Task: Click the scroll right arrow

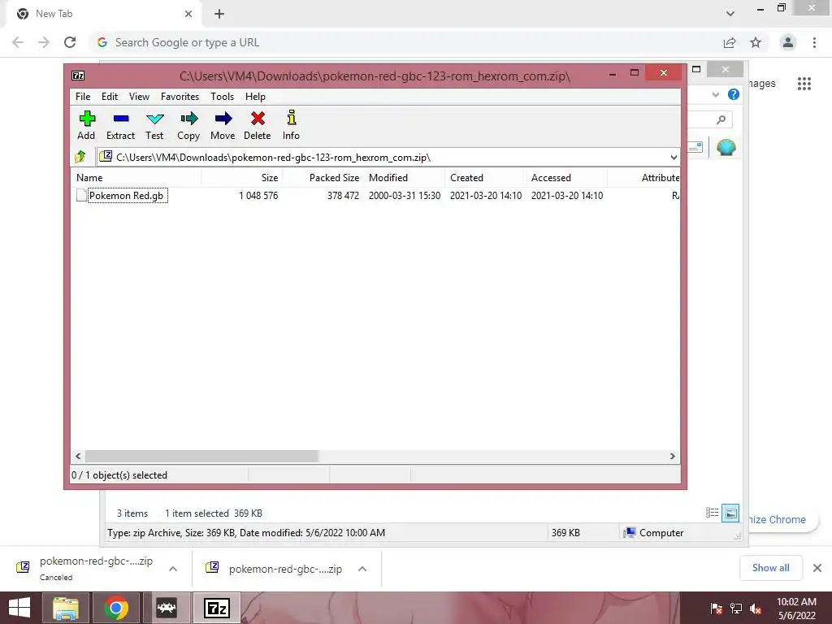Action: pos(672,457)
